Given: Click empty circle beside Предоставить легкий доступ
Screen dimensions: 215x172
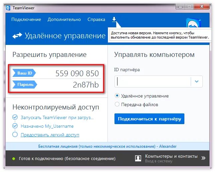Looking at the screenshot, I should pyautogui.click(x=15, y=134).
